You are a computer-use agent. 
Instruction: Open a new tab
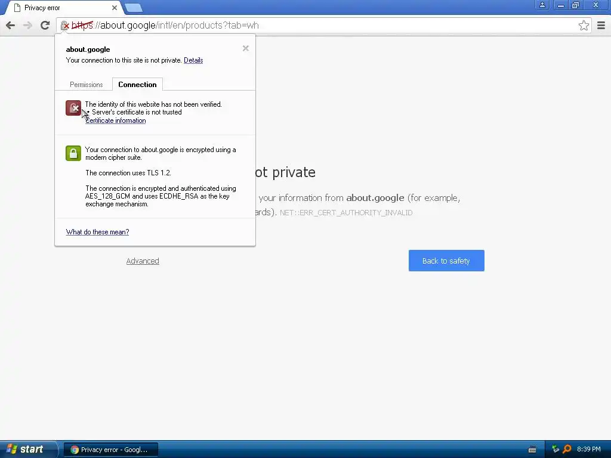pos(134,8)
